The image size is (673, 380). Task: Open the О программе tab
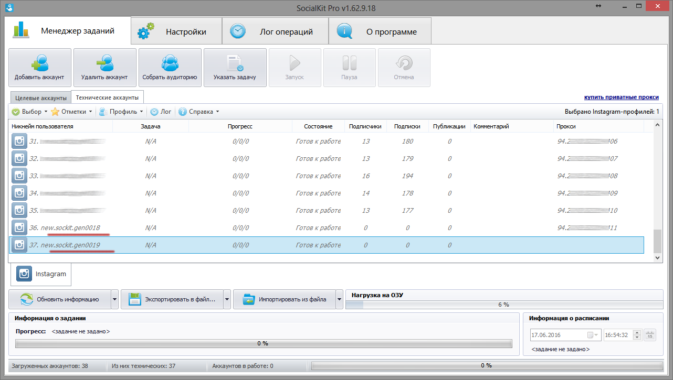(x=380, y=31)
